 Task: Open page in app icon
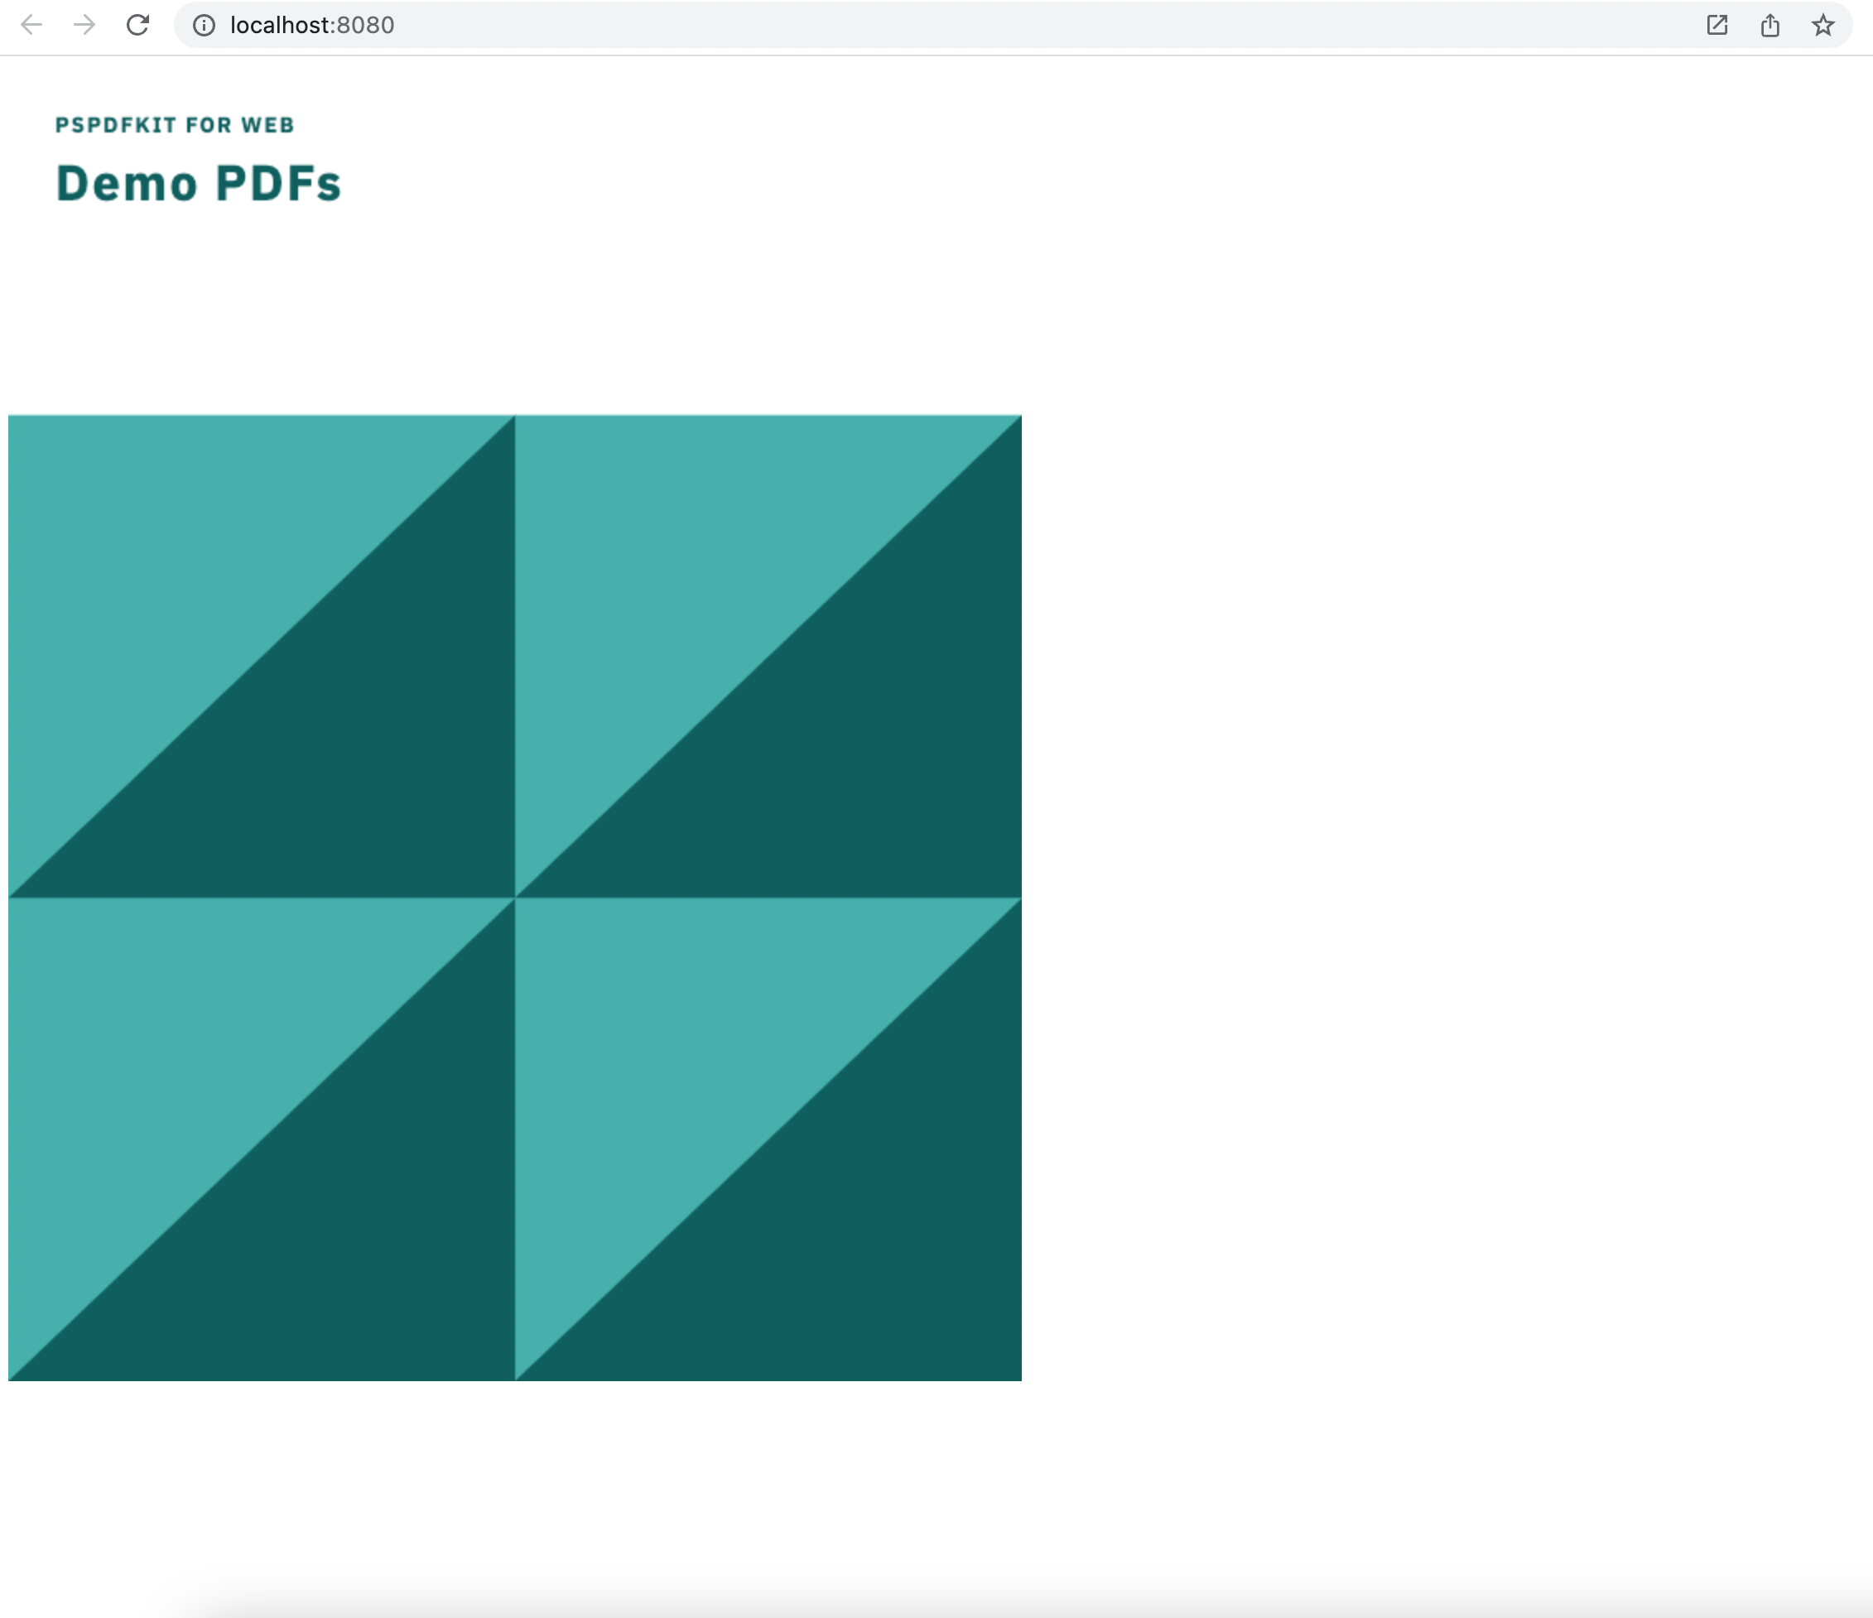pyautogui.click(x=1717, y=26)
